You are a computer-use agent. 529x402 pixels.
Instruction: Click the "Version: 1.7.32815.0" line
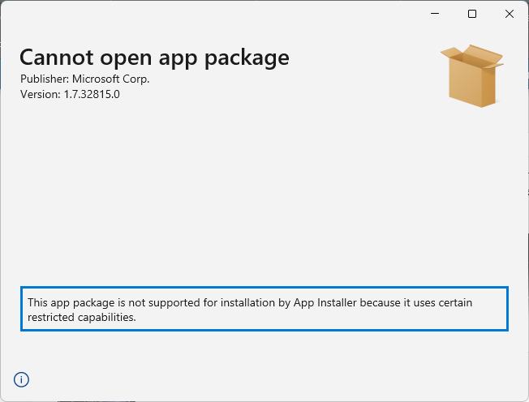click(x=70, y=94)
